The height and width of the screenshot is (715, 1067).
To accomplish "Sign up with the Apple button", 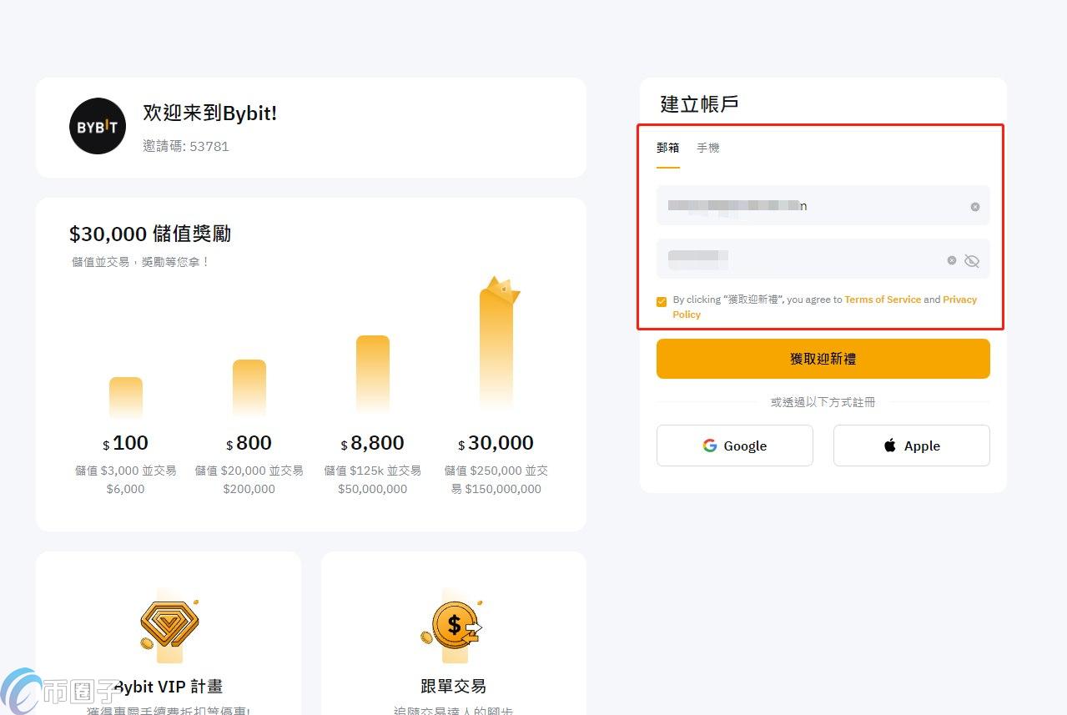I will coord(911,446).
